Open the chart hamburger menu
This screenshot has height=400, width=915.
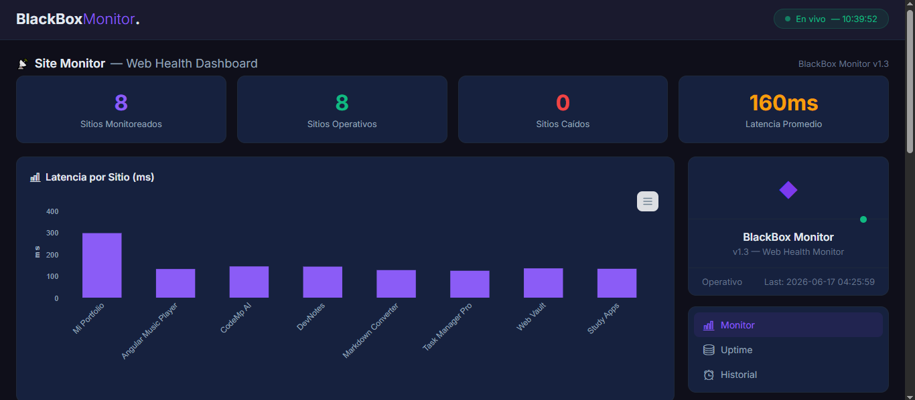pyautogui.click(x=647, y=201)
